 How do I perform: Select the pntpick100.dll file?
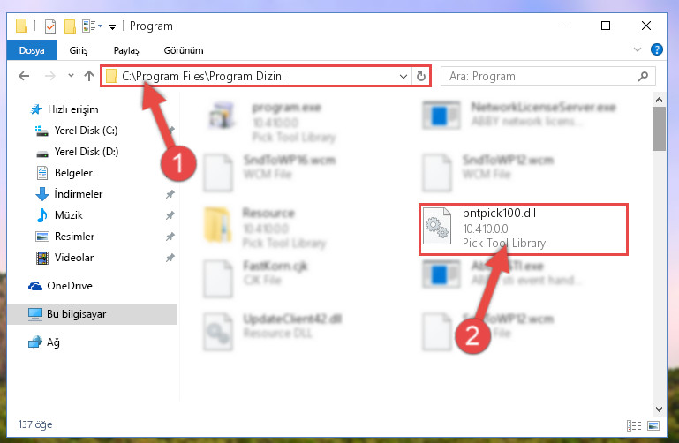tap(523, 229)
